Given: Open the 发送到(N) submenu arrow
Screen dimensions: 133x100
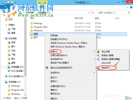Looking at the screenshot, I should tap(94, 73).
